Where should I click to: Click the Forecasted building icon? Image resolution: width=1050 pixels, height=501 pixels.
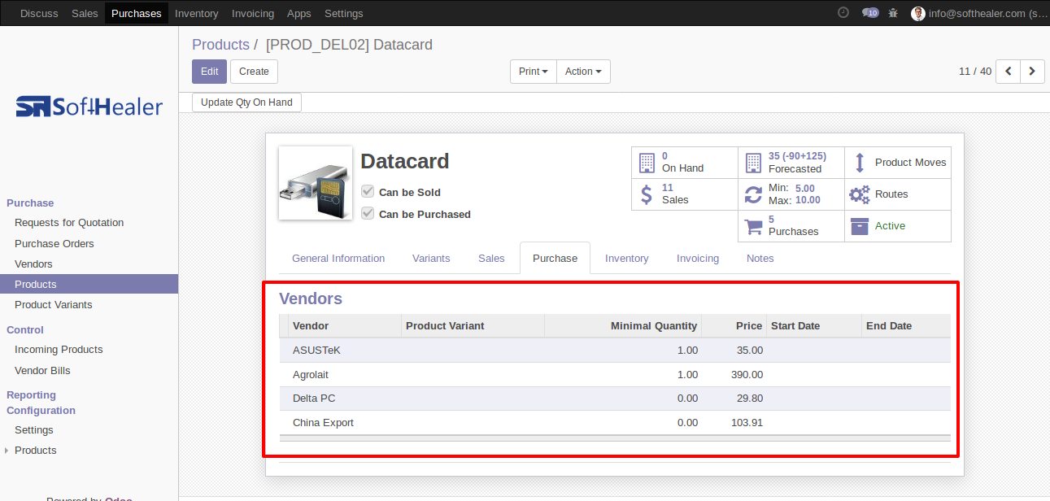point(753,163)
